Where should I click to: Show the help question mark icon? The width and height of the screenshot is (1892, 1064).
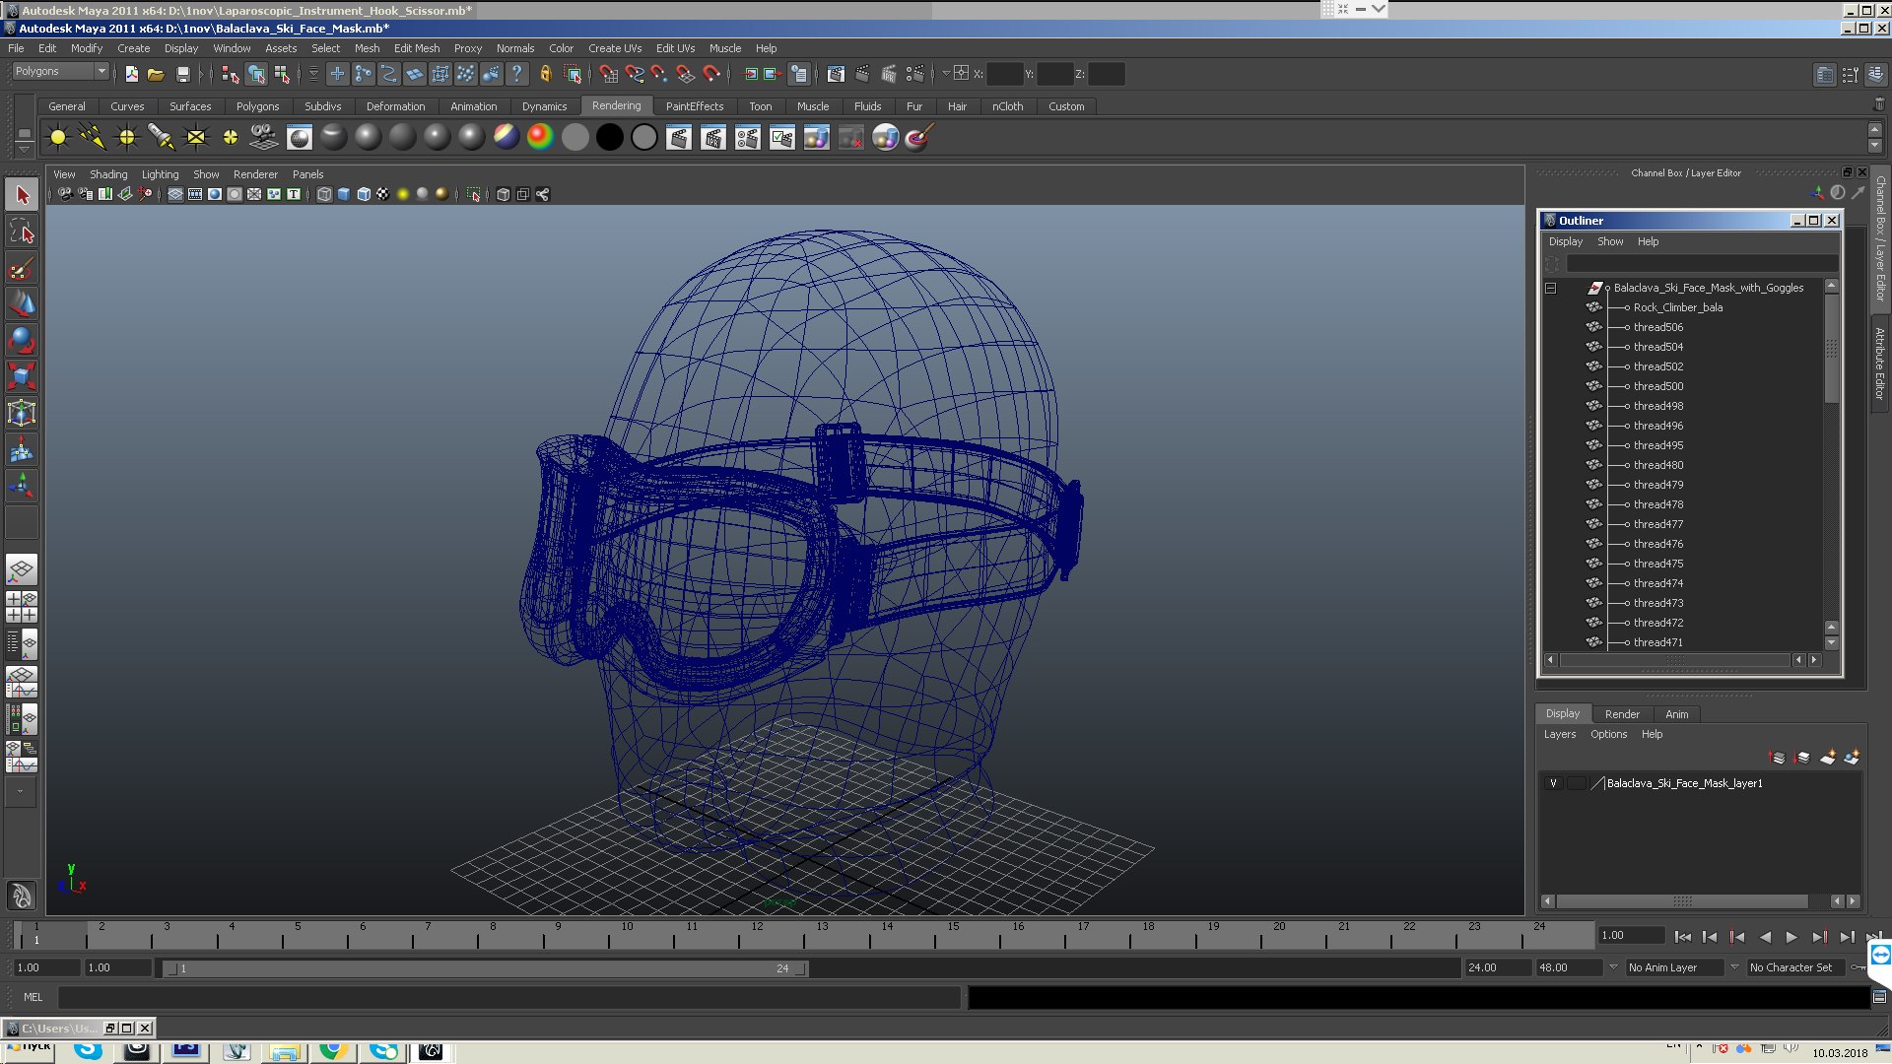pyautogui.click(x=516, y=74)
